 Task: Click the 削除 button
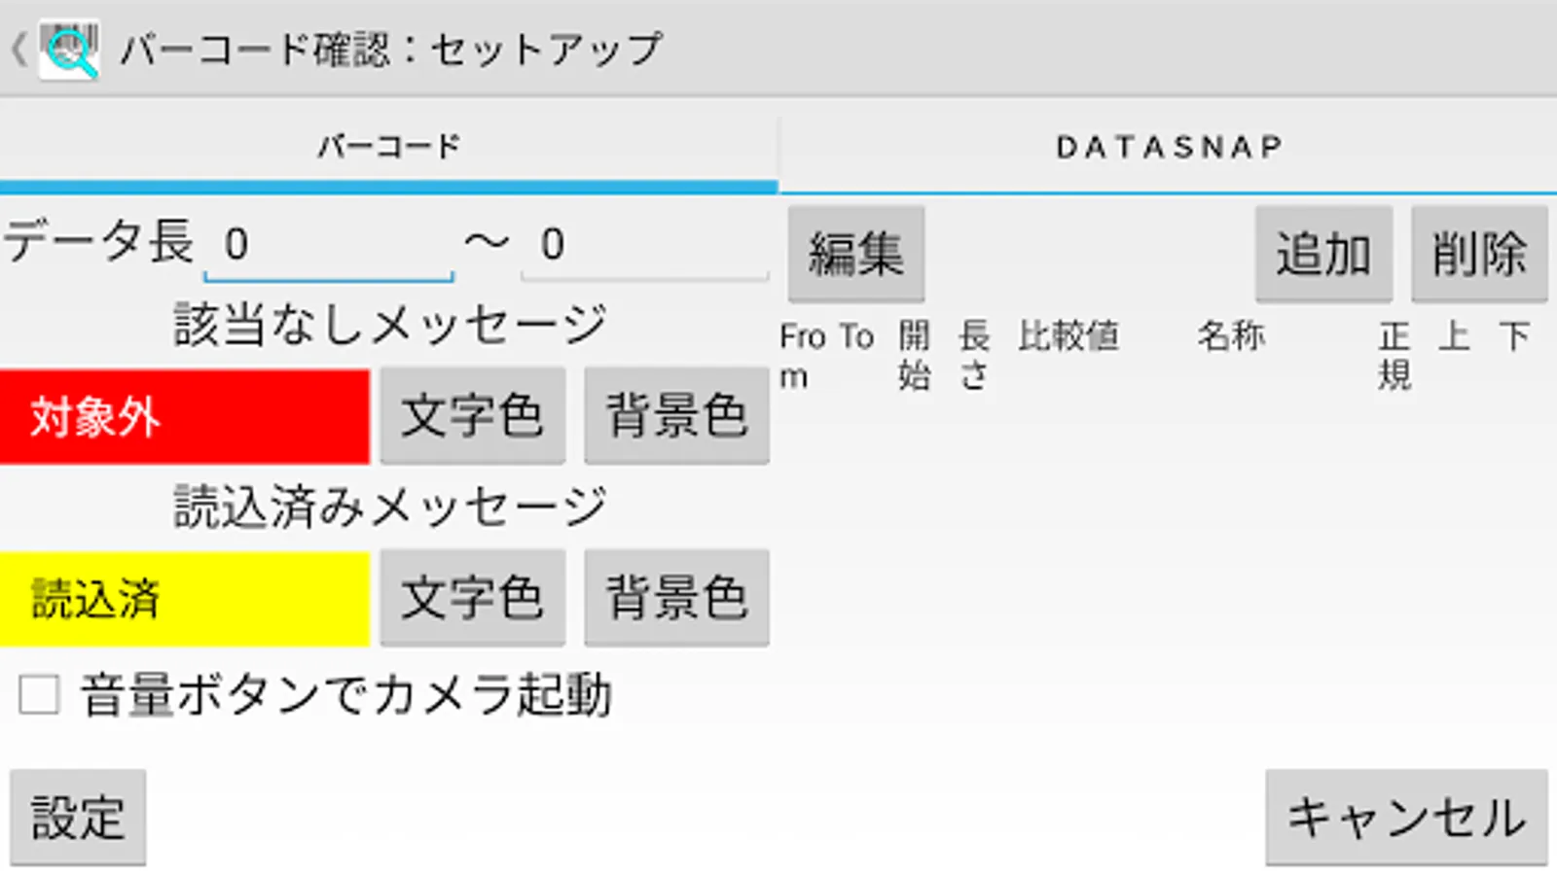coord(1479,254)
